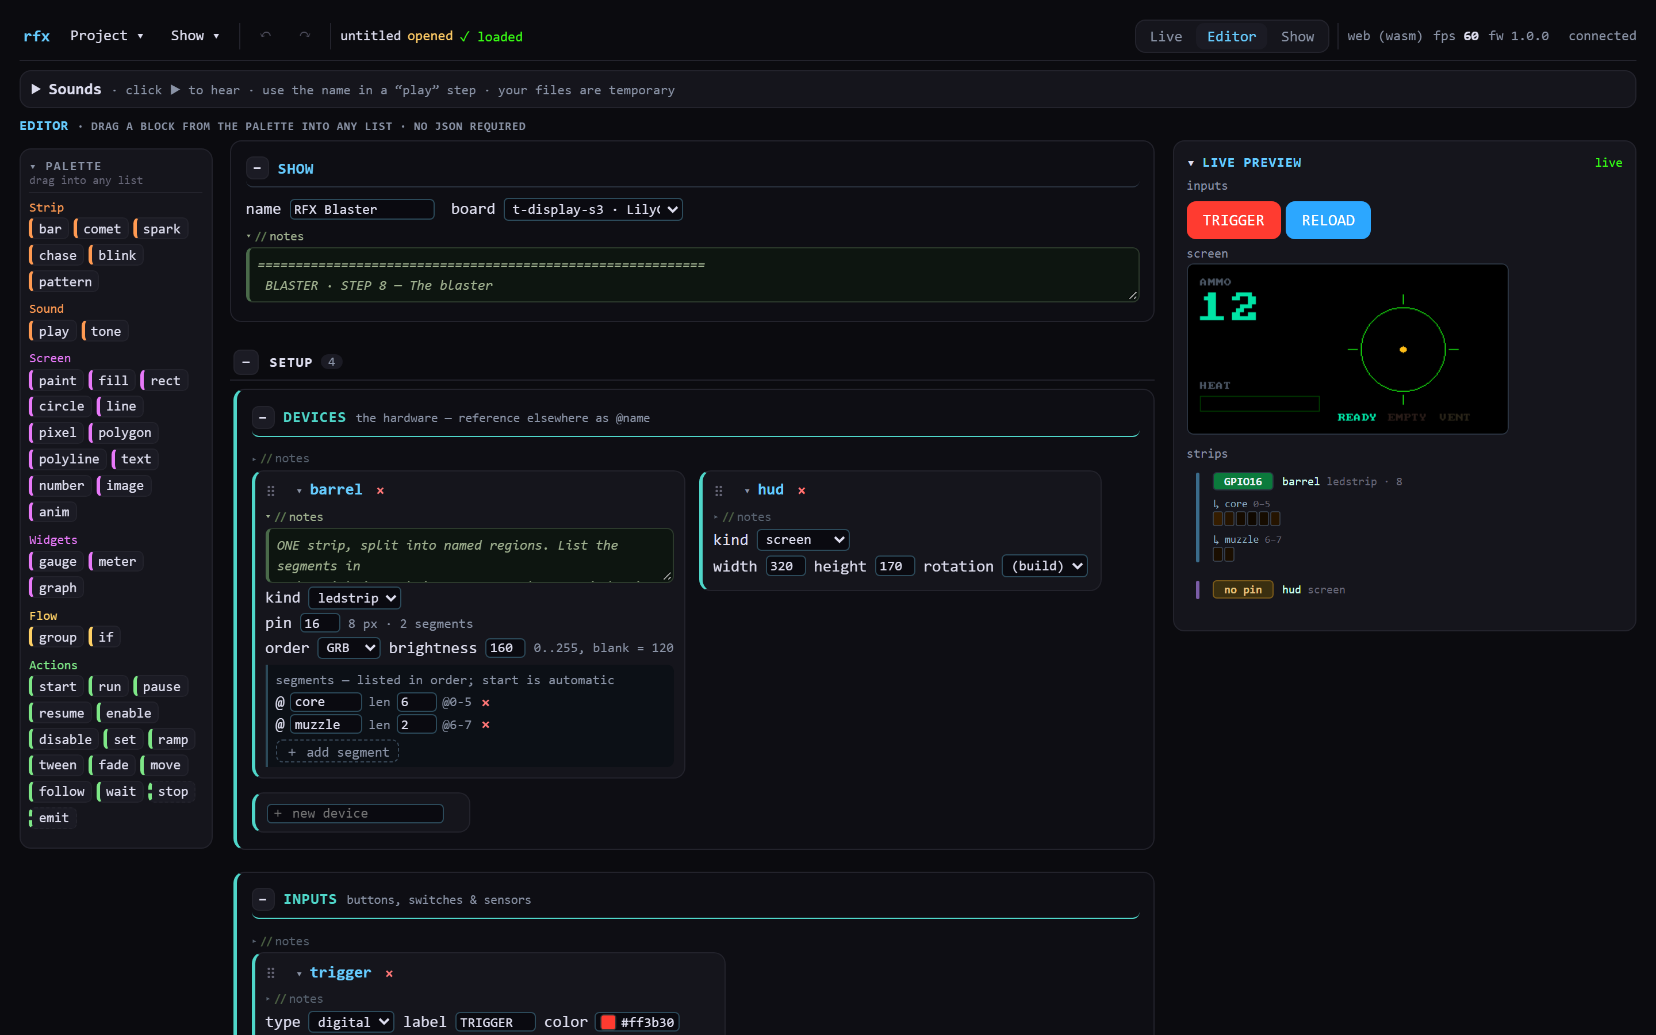Viewport: 1656px width, 1035px height.
Task: Expand the hud notes disclosure
Action: pyautogui.click(x=742, y=517)
